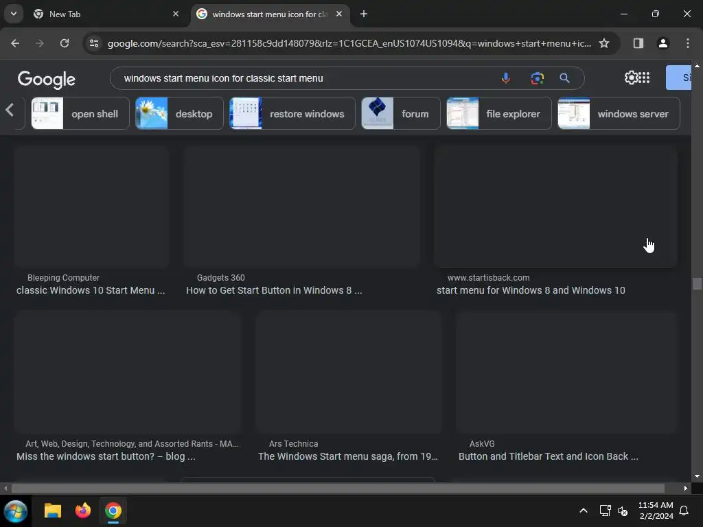Open File Explorer from taskbar
Viewport: 703px width, 527px height.
click(x=52, y=511)
